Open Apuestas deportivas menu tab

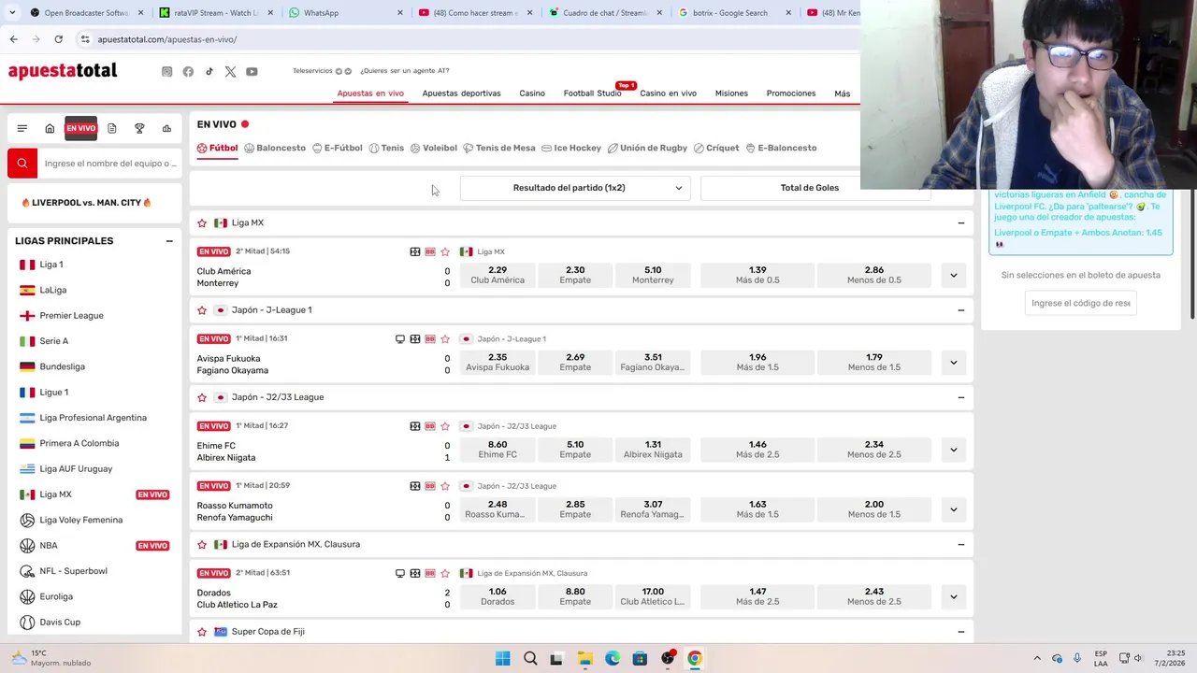pyautogui.click(x=461, y=93)
